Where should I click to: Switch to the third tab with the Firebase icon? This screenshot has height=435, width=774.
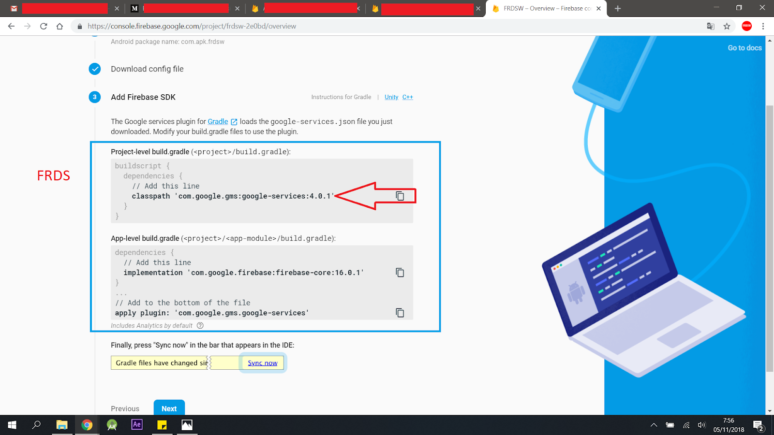pyautogui.click(x=305, y=8)
